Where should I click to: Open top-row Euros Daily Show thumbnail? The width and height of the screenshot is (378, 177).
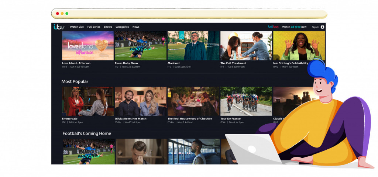[x=141, y=45]
